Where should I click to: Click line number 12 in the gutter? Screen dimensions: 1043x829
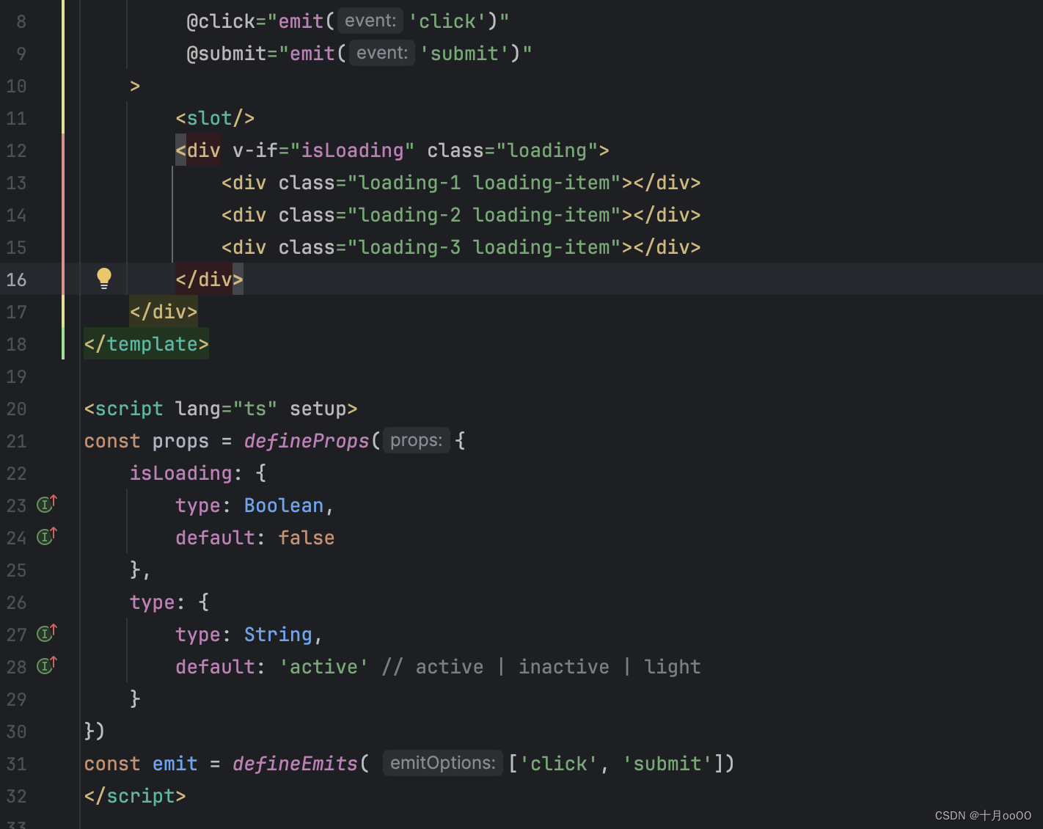(x=16, y=150)
